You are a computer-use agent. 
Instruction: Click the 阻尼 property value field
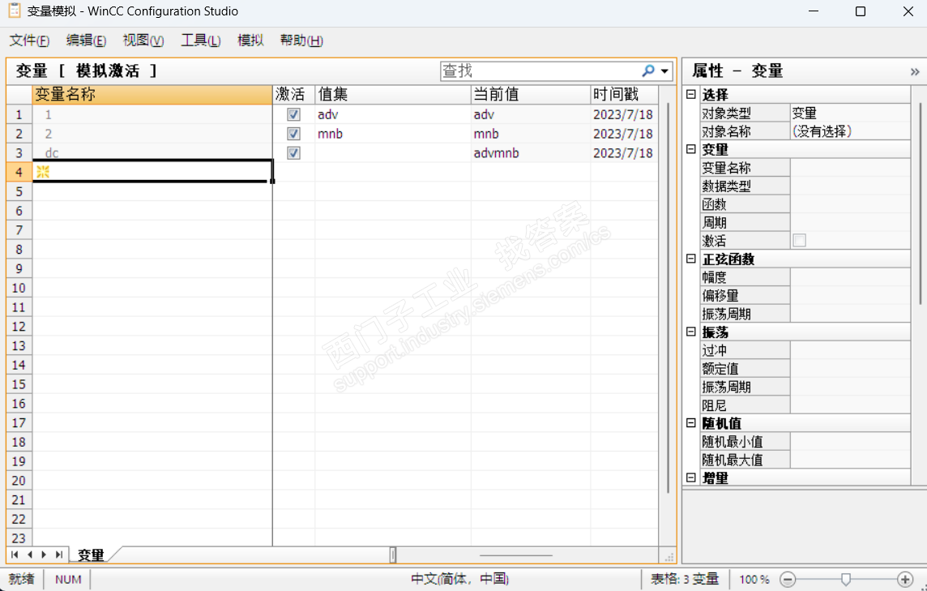(x=850, y=405)
